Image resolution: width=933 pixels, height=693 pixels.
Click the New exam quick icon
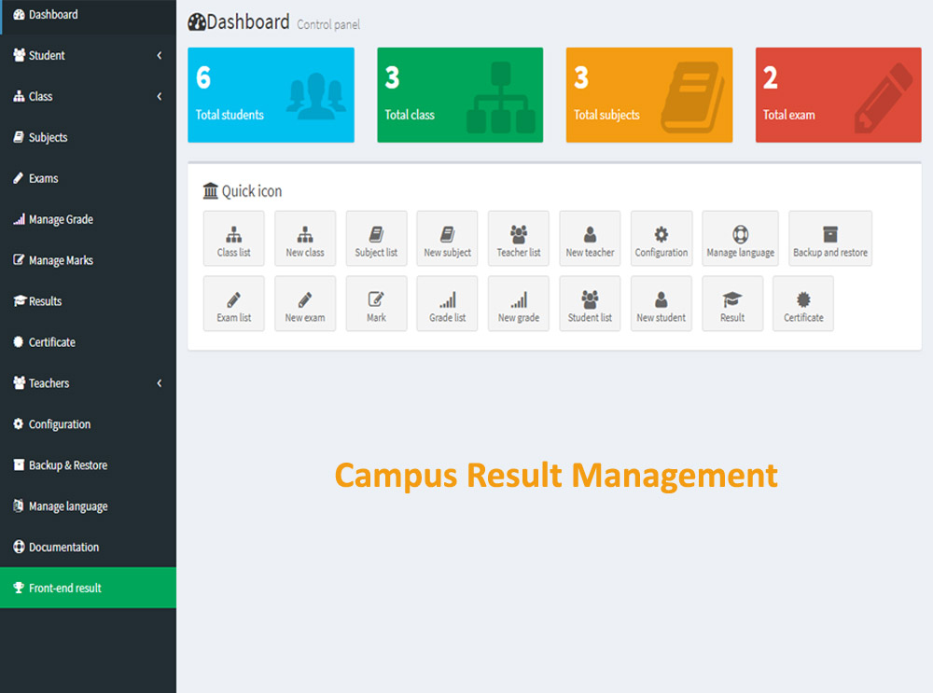pos(305,303)
